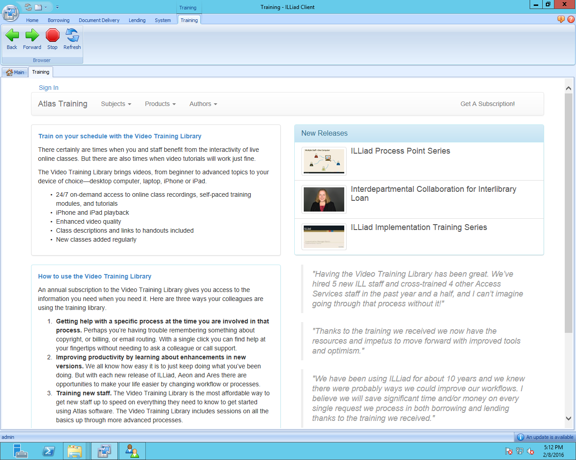Click the green Back arrow icon

(12, 35)
